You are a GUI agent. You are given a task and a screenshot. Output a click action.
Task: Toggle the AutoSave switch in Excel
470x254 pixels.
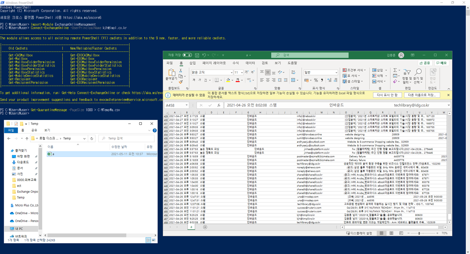click(187, 55)
